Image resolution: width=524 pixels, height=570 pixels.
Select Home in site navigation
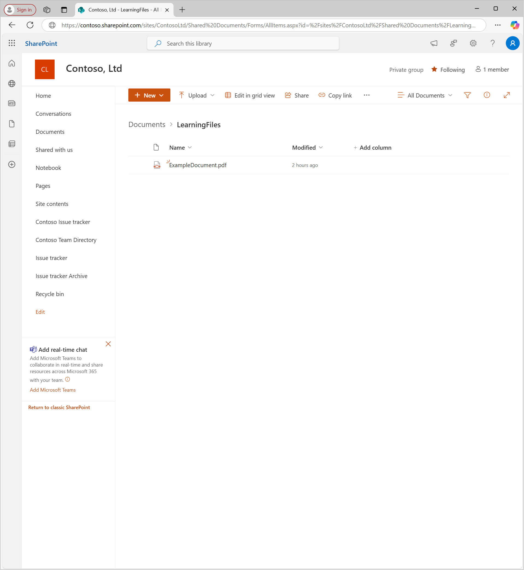tap(43, 96)
